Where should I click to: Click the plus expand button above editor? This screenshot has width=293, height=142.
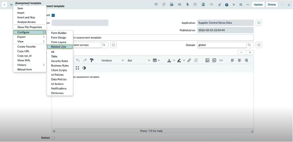[250, 52]
